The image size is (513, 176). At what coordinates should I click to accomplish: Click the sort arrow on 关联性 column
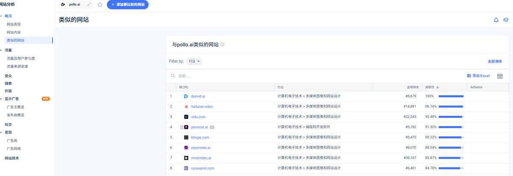click(x=438, y=87)
